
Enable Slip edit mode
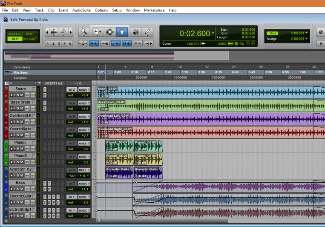[15, 39]
